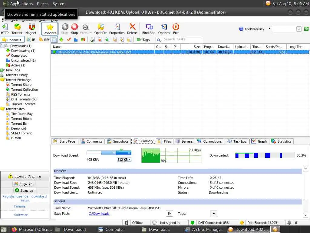Select Microsoft Office 2010 download row

click(x=180, y=52)
